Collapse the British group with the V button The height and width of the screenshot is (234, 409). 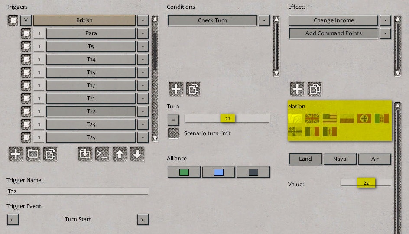tap(26, 20)
